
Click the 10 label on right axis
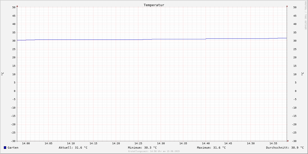coord(295,74)
